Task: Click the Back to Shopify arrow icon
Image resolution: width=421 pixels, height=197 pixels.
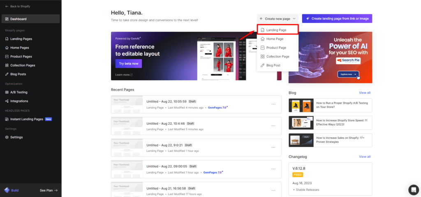Action: click(7, 6)
